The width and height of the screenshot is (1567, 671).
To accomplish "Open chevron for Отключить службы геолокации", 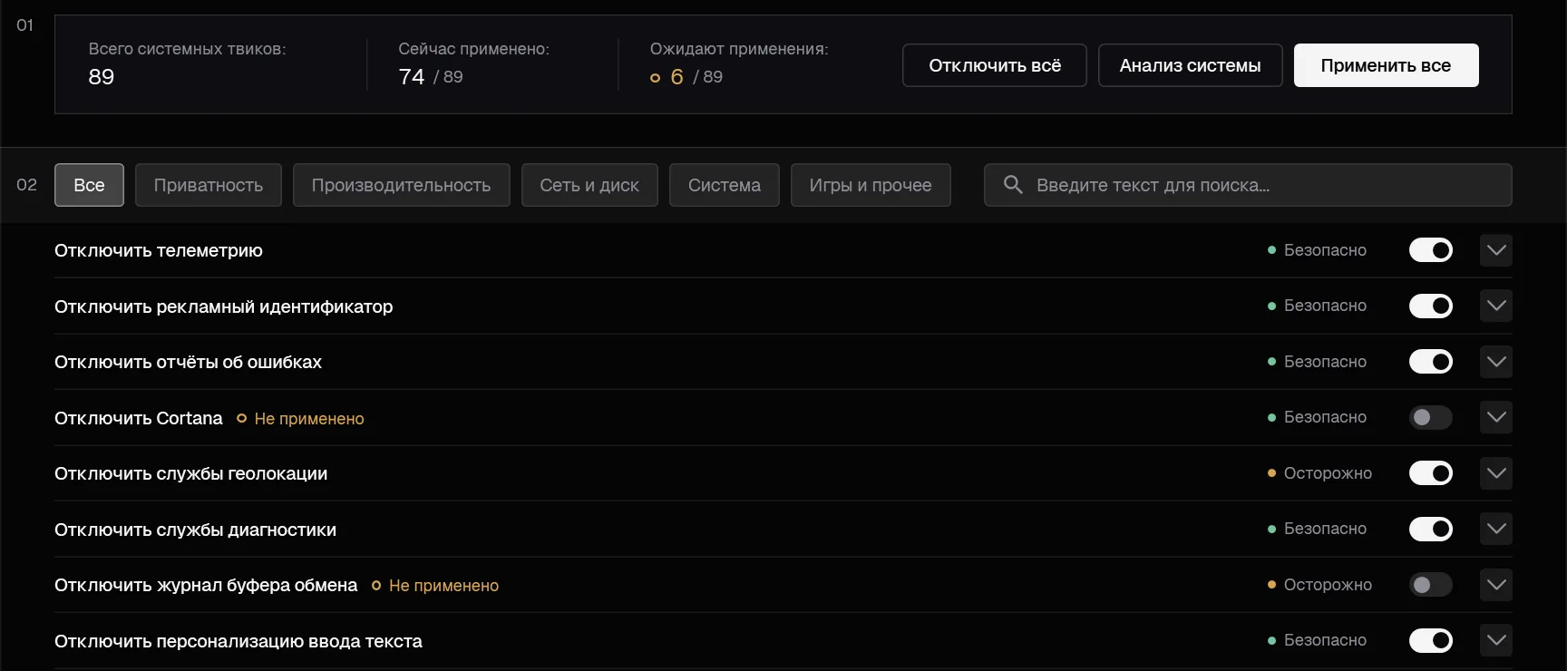I will click(1496, 473).
